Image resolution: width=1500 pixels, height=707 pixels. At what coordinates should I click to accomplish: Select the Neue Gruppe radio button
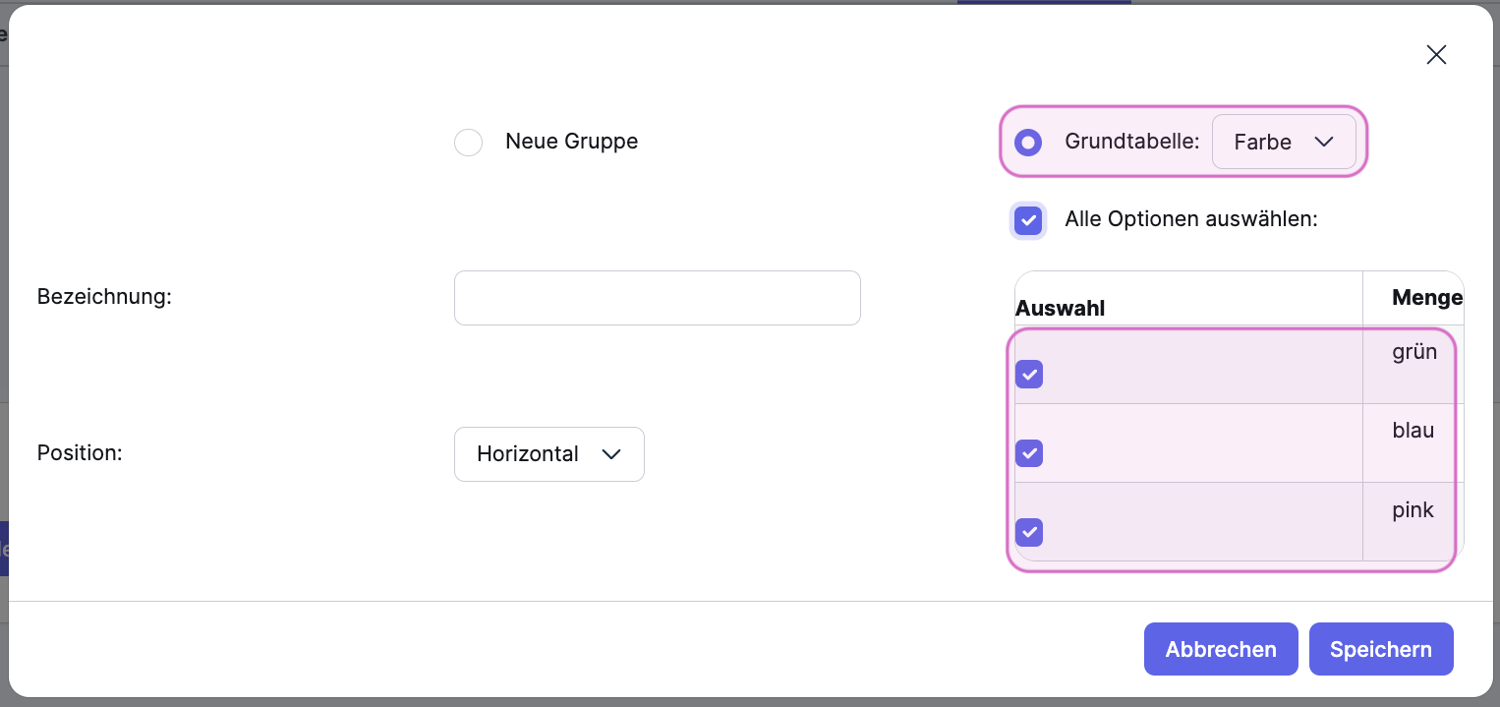(x=468, y=143)
